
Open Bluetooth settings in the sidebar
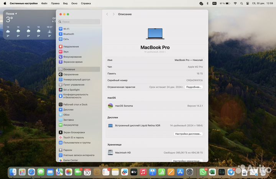79,34
